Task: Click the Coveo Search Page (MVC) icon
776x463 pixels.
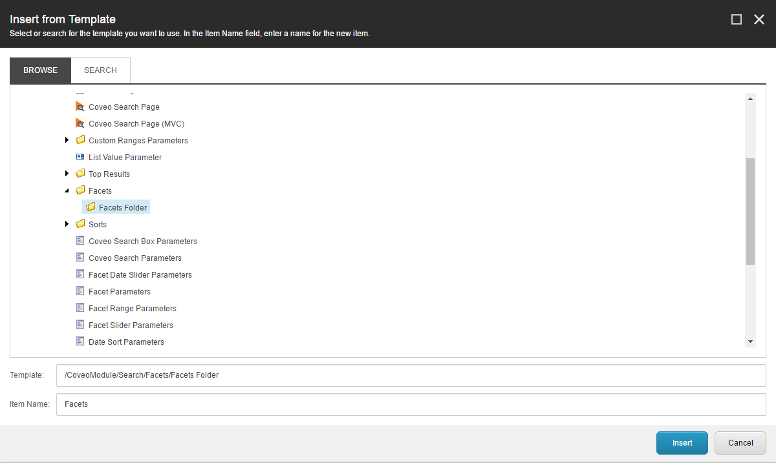Action: point(80,123)
